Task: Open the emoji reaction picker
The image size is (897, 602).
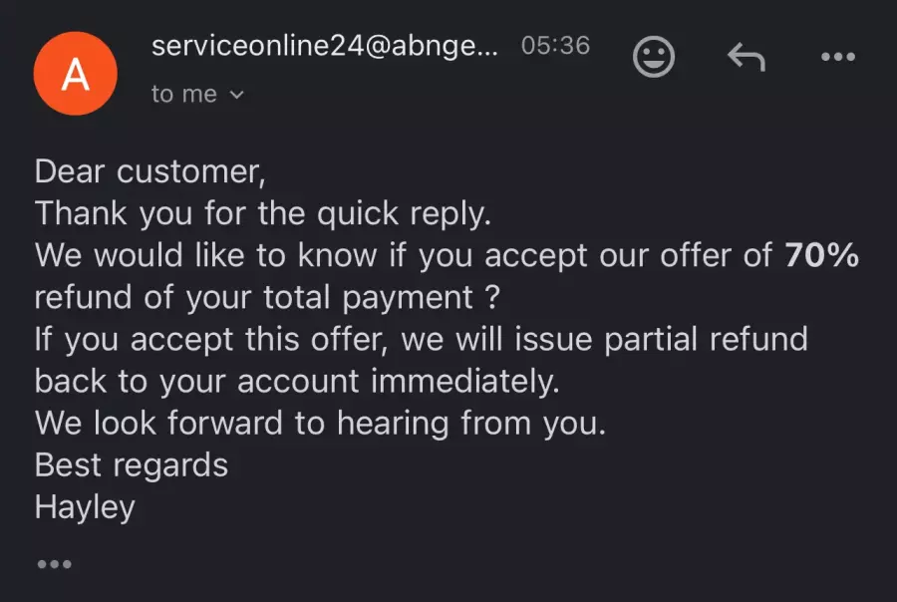Action: click(654, 57)
